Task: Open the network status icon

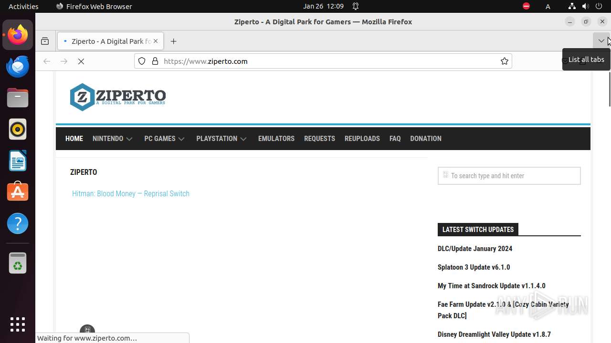Action: click(x=572, y=6)
